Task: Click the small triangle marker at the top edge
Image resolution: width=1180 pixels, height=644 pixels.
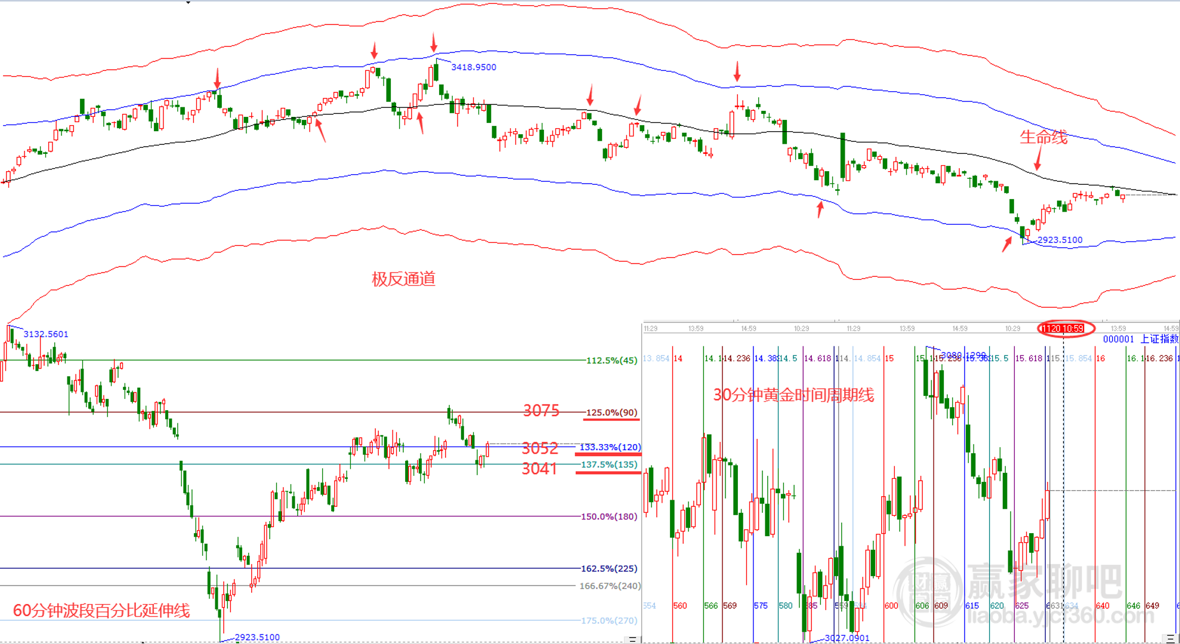Action: (188, 2)
